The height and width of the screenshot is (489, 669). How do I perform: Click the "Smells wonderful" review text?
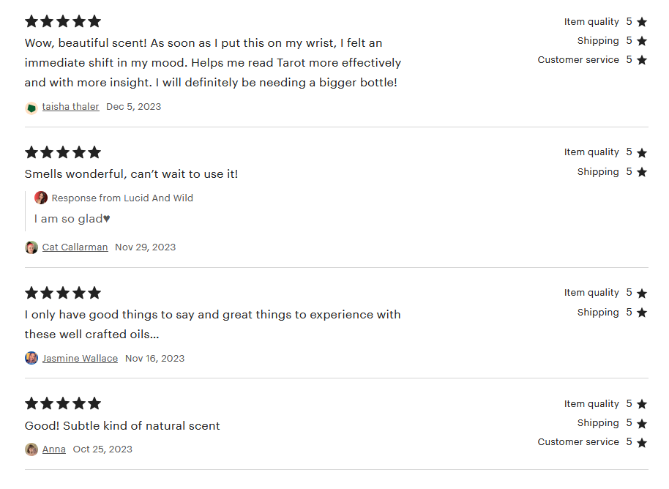click(x=131, y=174)
